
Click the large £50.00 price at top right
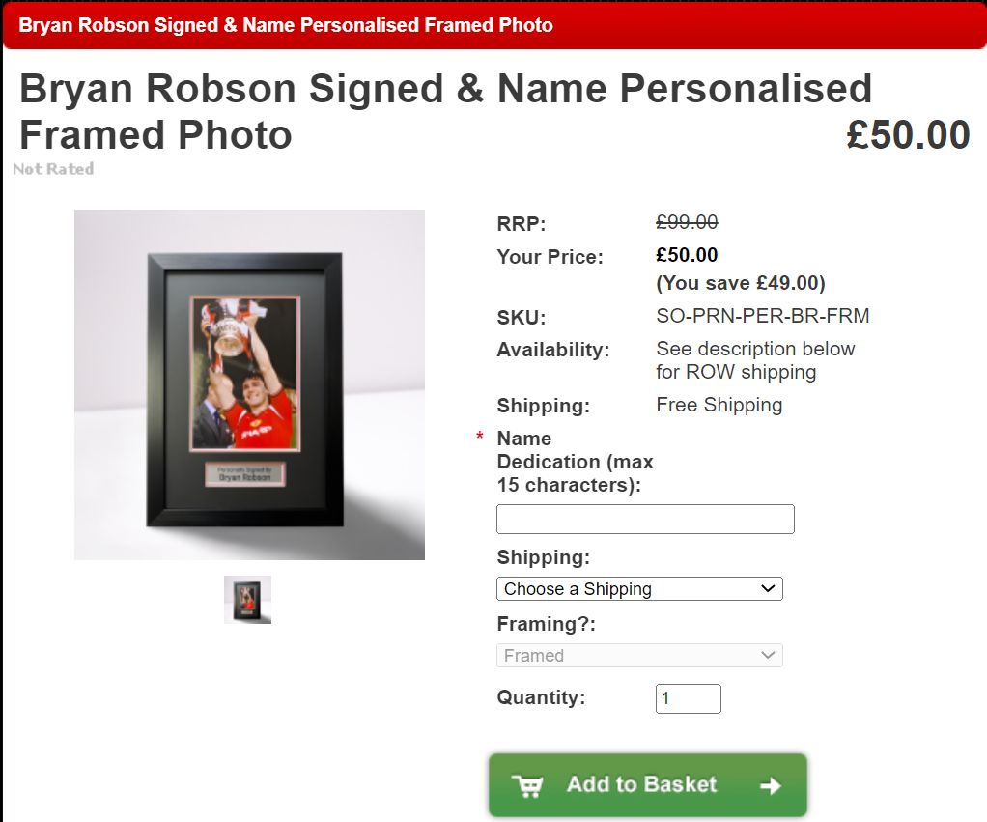click(x=908, y=134)
